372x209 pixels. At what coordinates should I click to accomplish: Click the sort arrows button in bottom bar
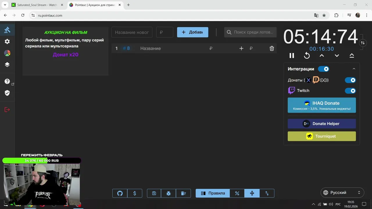(267, 193)
